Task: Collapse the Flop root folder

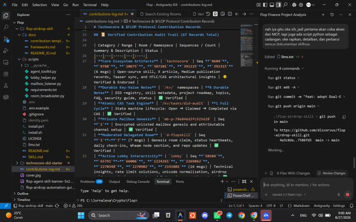Action: tap(15, 22)
